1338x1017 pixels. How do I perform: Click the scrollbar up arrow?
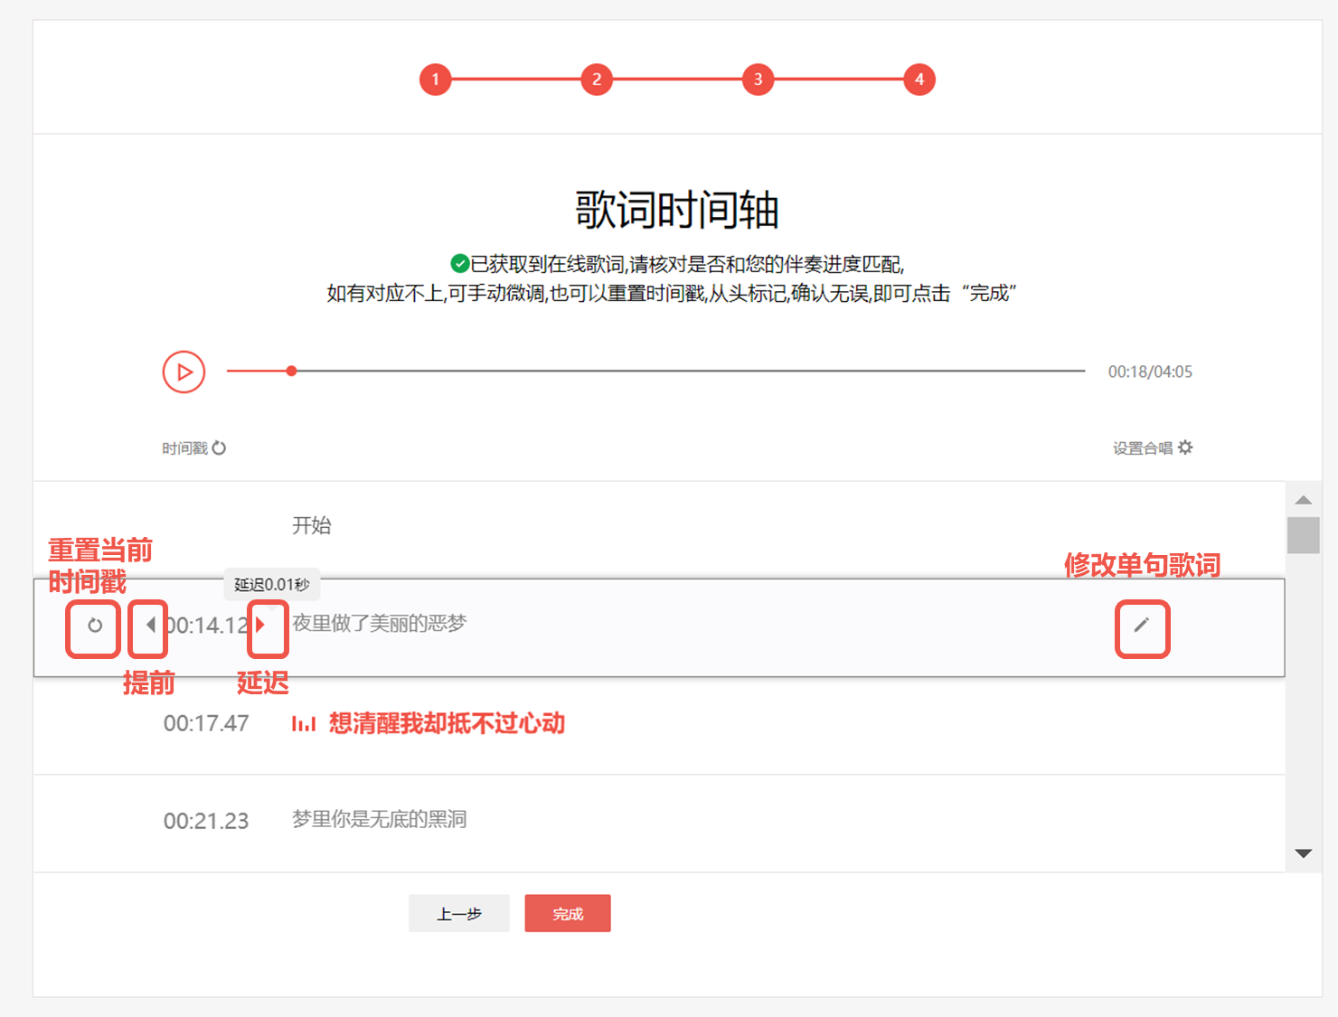coord(1303,500)
